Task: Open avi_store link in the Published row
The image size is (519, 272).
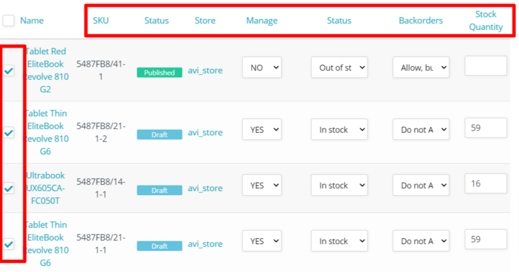Action: (205, 71)
